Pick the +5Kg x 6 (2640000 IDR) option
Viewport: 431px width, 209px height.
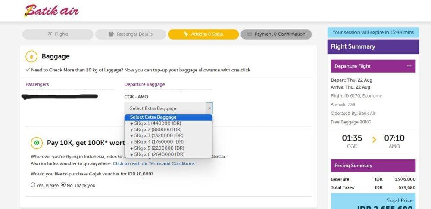click(x=157, y=154)
